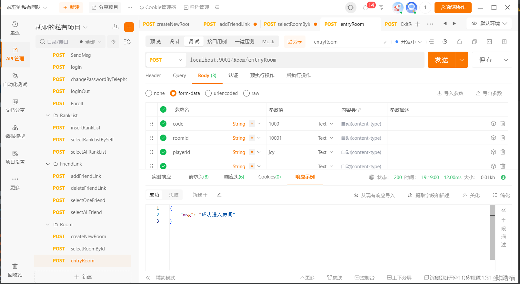Open 文档分享 sidebar section
The height and width of the screenshot is (284, 520).
click(x=15, y=106)
